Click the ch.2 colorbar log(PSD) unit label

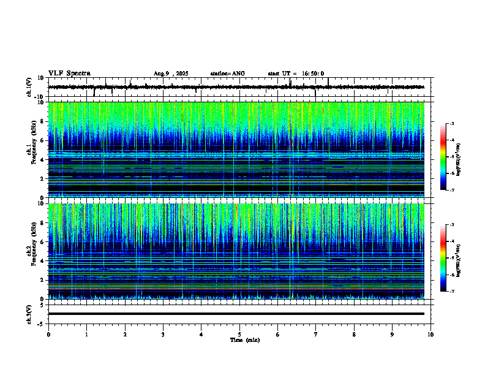(x=458, y=261)
